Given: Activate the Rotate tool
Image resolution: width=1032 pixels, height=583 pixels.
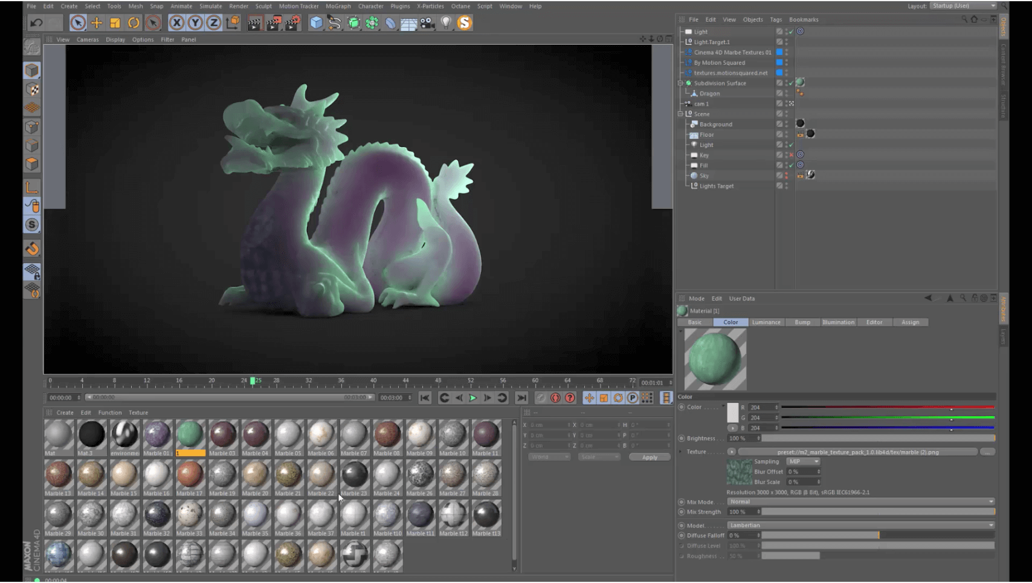Looking at the screenshot, I should tap(134, 23).
